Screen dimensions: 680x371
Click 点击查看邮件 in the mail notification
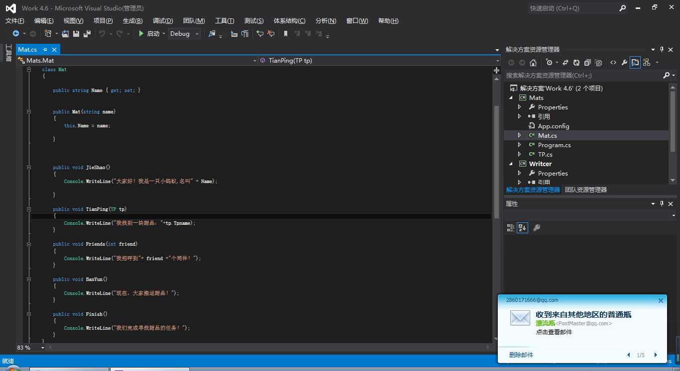click(x=554, y=332)
